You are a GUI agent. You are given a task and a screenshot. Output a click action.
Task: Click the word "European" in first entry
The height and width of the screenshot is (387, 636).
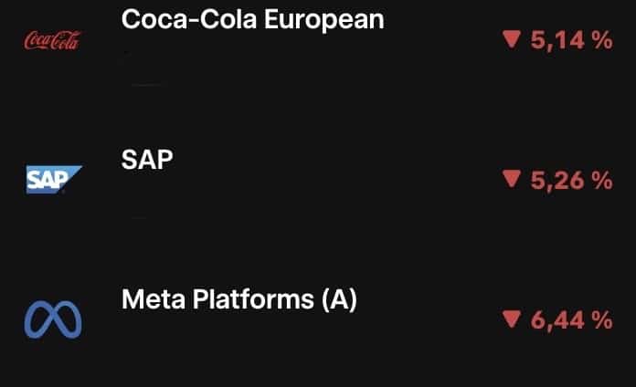tap(324, 20)
